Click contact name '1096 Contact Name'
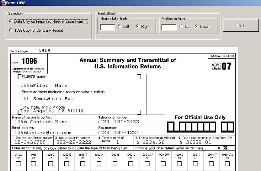The height and width of the screenshot is (171, 261). [x=41, y=122]
